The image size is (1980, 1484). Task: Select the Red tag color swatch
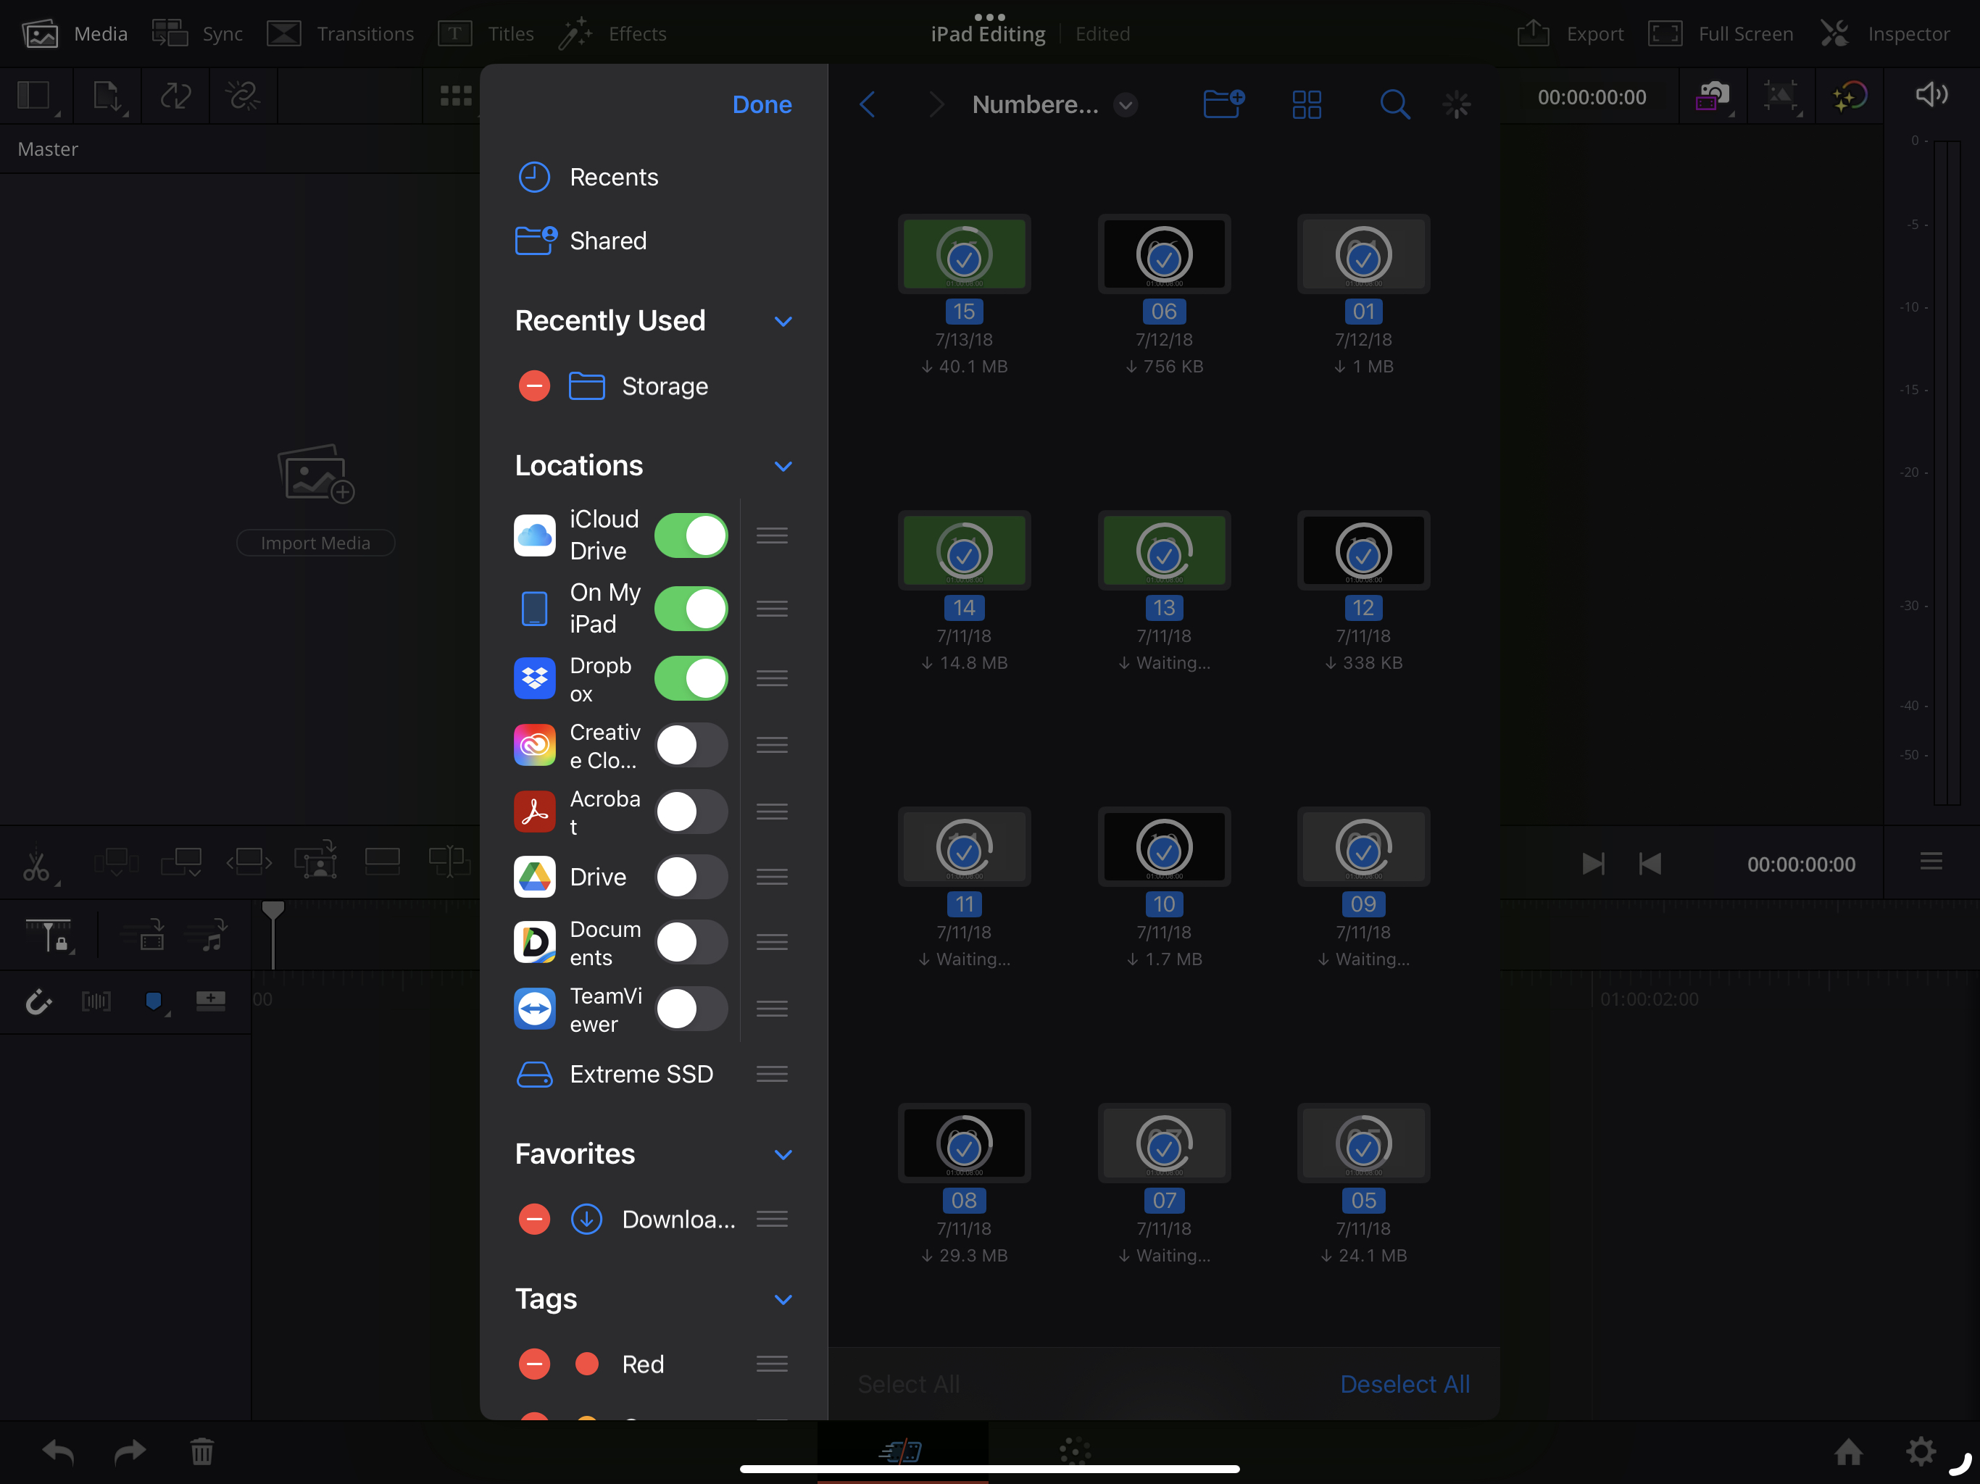(586, 1364)
